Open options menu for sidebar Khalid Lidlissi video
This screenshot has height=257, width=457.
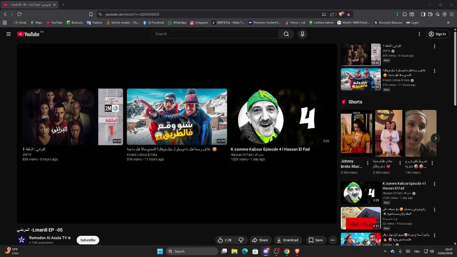click(x=435, y=71)
